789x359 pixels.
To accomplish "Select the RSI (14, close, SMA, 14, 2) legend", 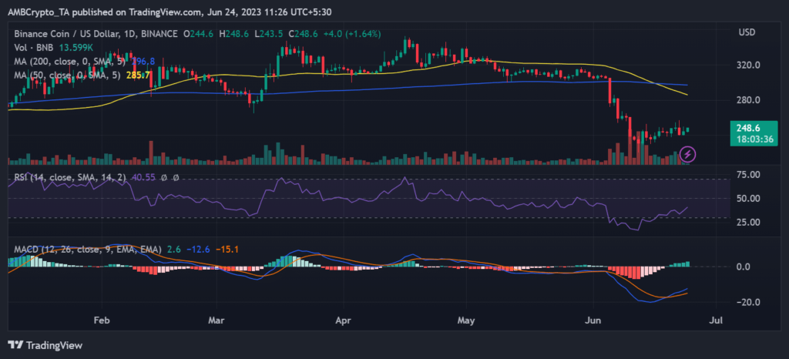I will pos(69,177).
